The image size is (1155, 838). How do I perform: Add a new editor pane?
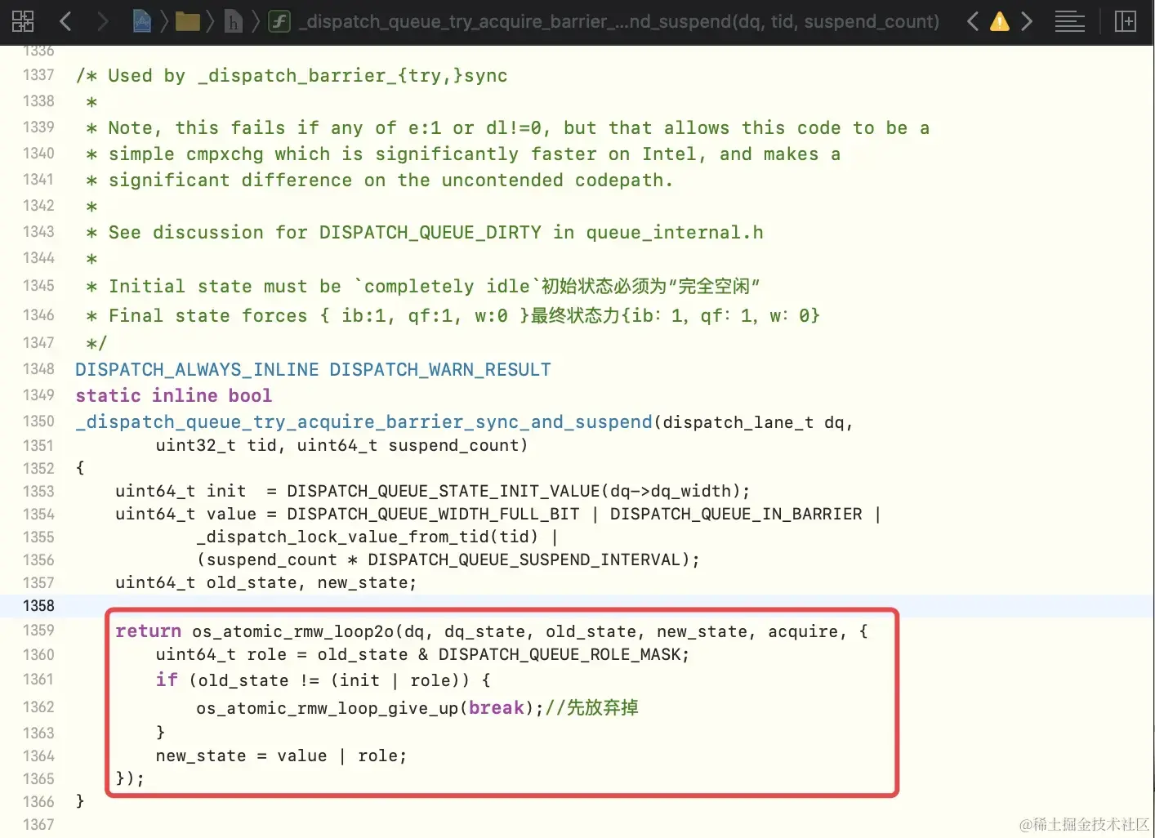(x=1126, y=21)
